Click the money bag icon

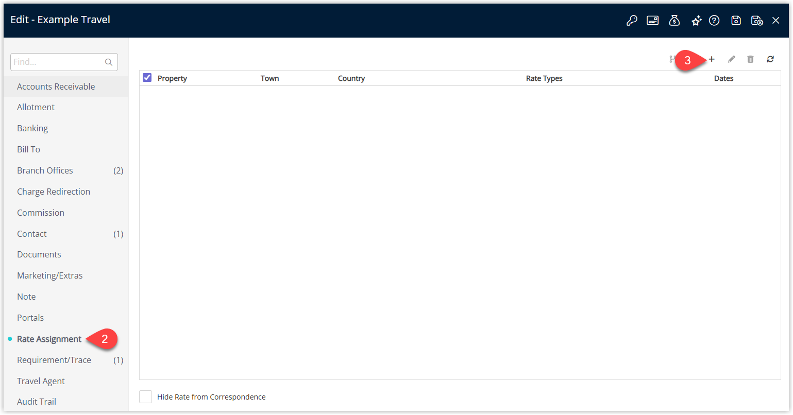click(x=674, y=20)
